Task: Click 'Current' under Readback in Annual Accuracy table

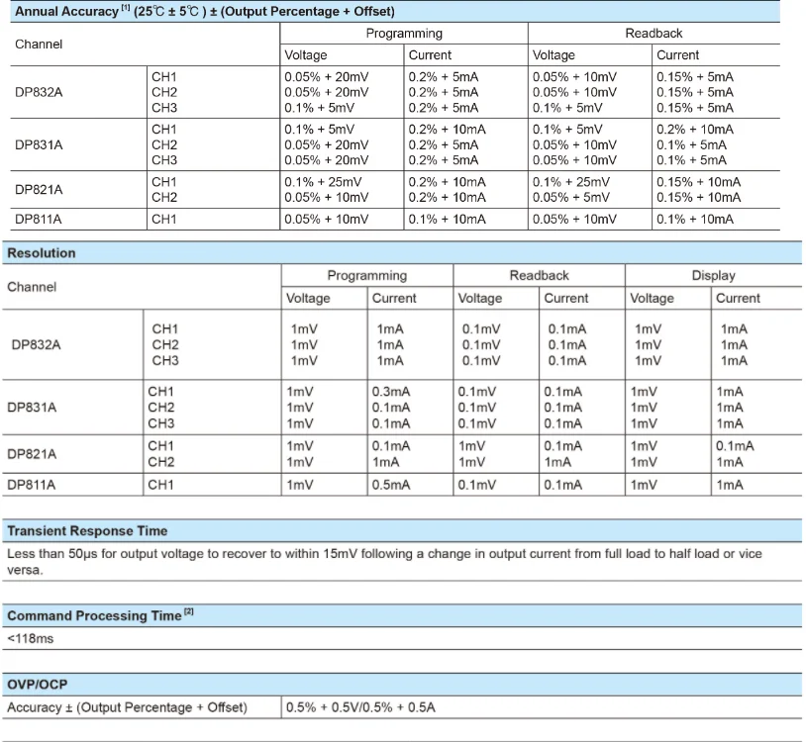Action: click(677, 55)
